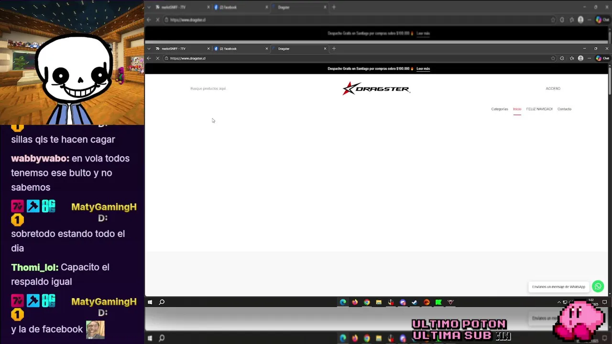This screenshot has width=612, height=344.
Task: Click the Dragster logo on the page
Action: (x=376, y=88)
